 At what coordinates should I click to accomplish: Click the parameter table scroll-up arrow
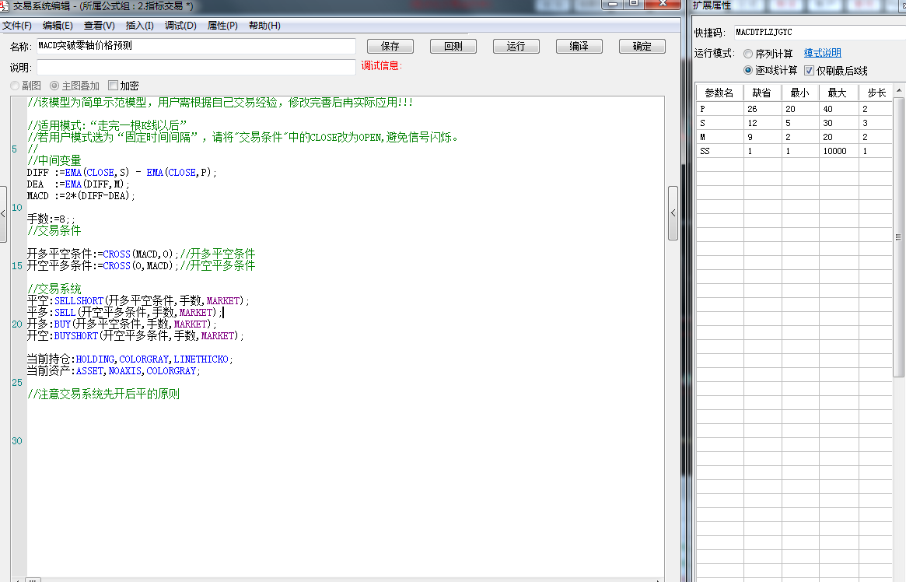[x=898, y=91]
